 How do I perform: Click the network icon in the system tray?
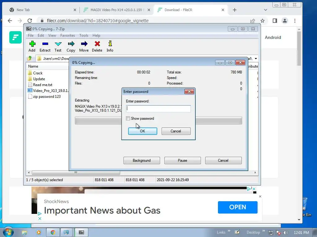point(271,233)
